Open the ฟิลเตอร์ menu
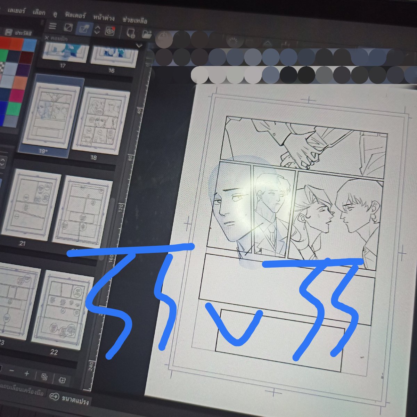Viewport: 417px width, 417px height. [75, 15]
